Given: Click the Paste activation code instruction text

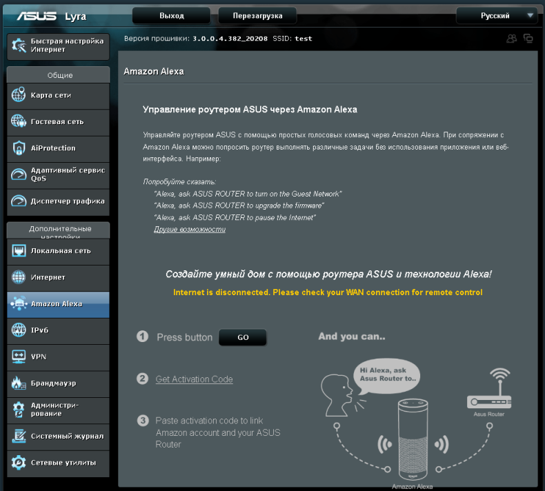Looking at the screenshot, I should (217, 432).
